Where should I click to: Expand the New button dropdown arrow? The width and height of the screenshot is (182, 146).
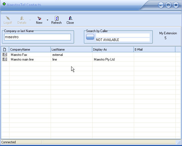pos(47,20)
